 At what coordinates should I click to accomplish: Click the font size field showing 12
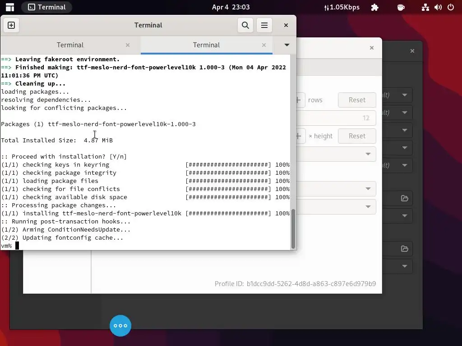pos(336,118)
